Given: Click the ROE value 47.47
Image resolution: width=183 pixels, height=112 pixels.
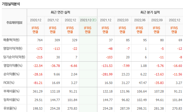Looking at the screenshot, I should click(x=143, y=83).
